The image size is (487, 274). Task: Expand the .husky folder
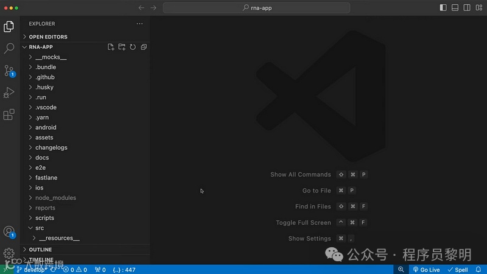(x=85, y=87)
